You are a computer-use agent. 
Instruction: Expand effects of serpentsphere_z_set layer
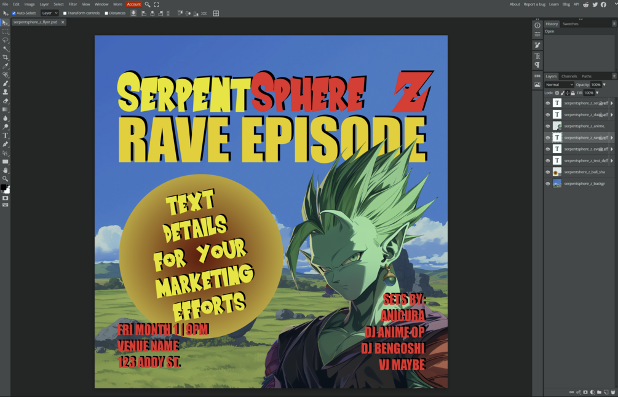(x=612, y=103)
